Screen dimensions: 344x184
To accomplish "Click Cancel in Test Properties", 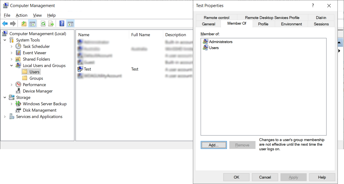I will (x=265, y=177).
